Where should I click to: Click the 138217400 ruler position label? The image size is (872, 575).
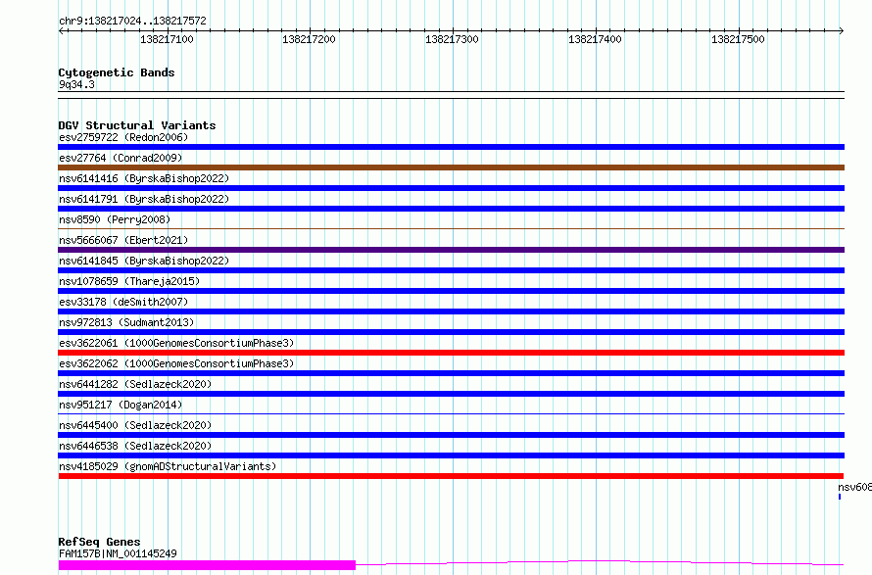click(x=595, y=39)
